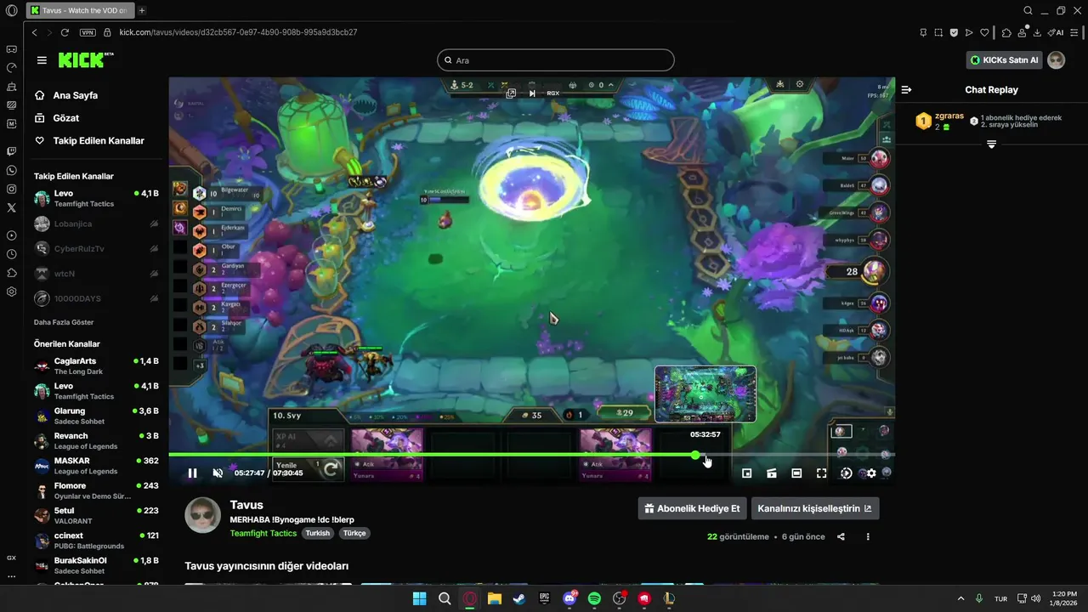This screenshot has width=1088, height=612.
Task: Open WhatsApp in Opera sidebar
Action: 11,170
